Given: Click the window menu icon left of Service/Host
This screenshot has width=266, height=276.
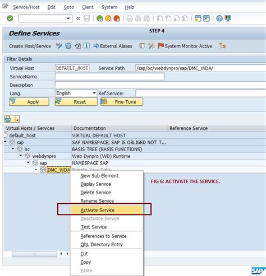Looking at the screenshot, I should [x=5, y=6].
